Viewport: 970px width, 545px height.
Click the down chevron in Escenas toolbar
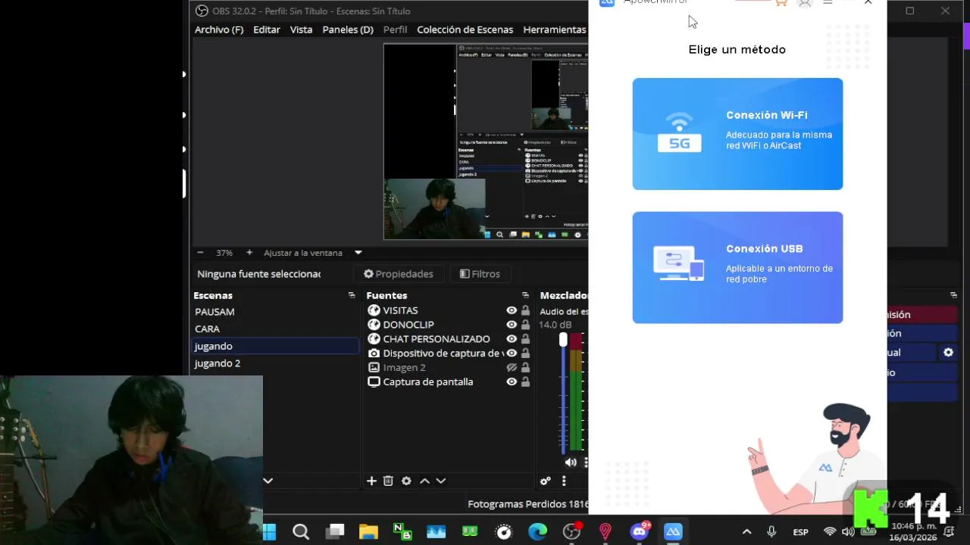268,481
